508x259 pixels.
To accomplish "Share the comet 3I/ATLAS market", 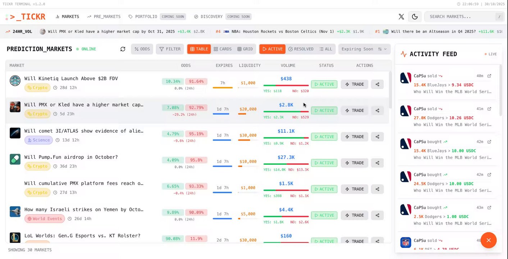I will coord(377,137).
